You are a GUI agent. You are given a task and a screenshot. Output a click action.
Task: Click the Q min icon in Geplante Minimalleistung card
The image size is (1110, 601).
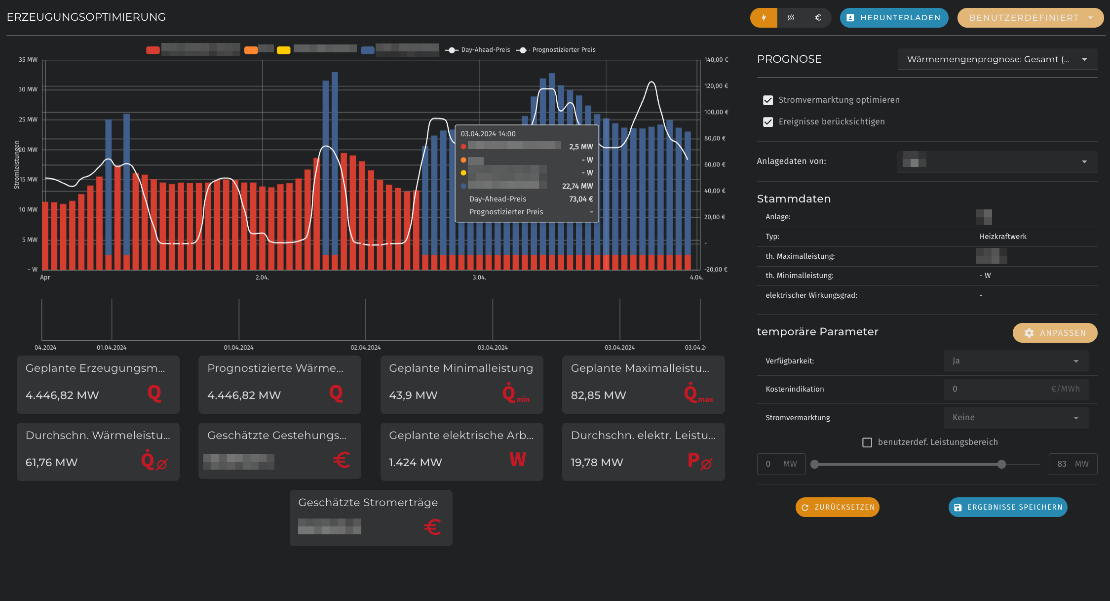pos(515,394)
